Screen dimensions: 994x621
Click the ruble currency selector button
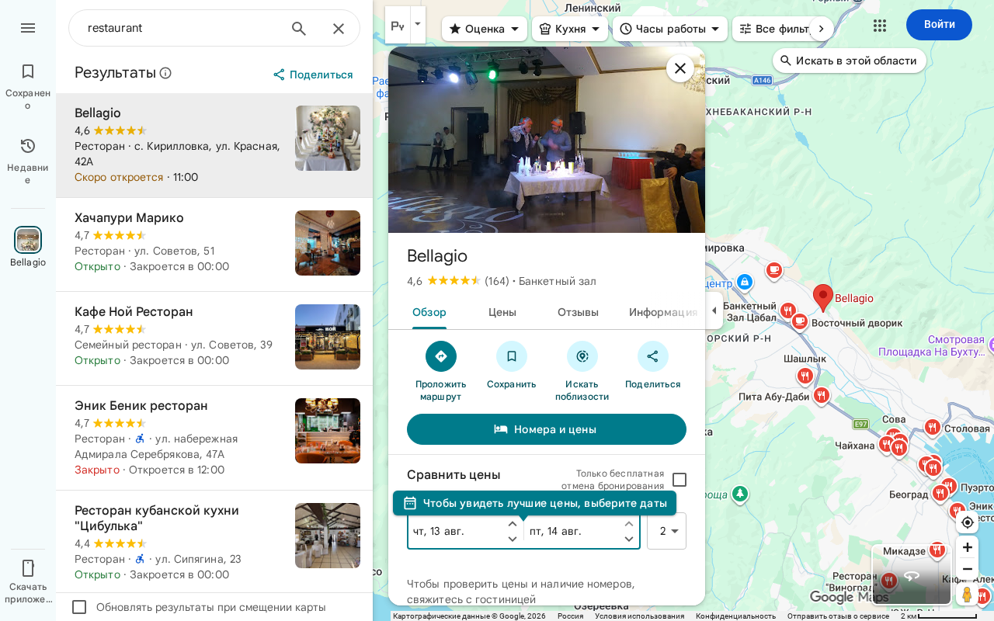click(398, 25)
